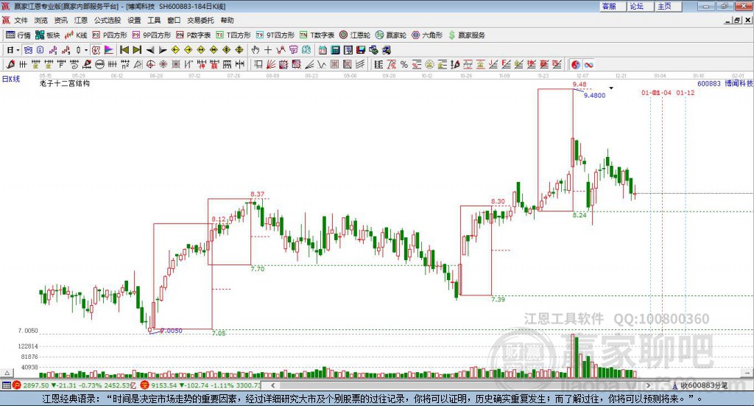Open the 设置 menu
Image resolution: width=754 pixels, height=406 pixels.
pyautogui.click(x=134, y=20)
